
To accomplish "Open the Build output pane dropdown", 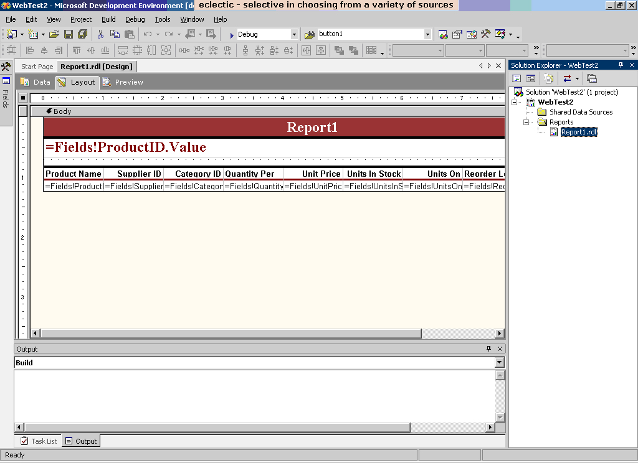I will (499, 362).
